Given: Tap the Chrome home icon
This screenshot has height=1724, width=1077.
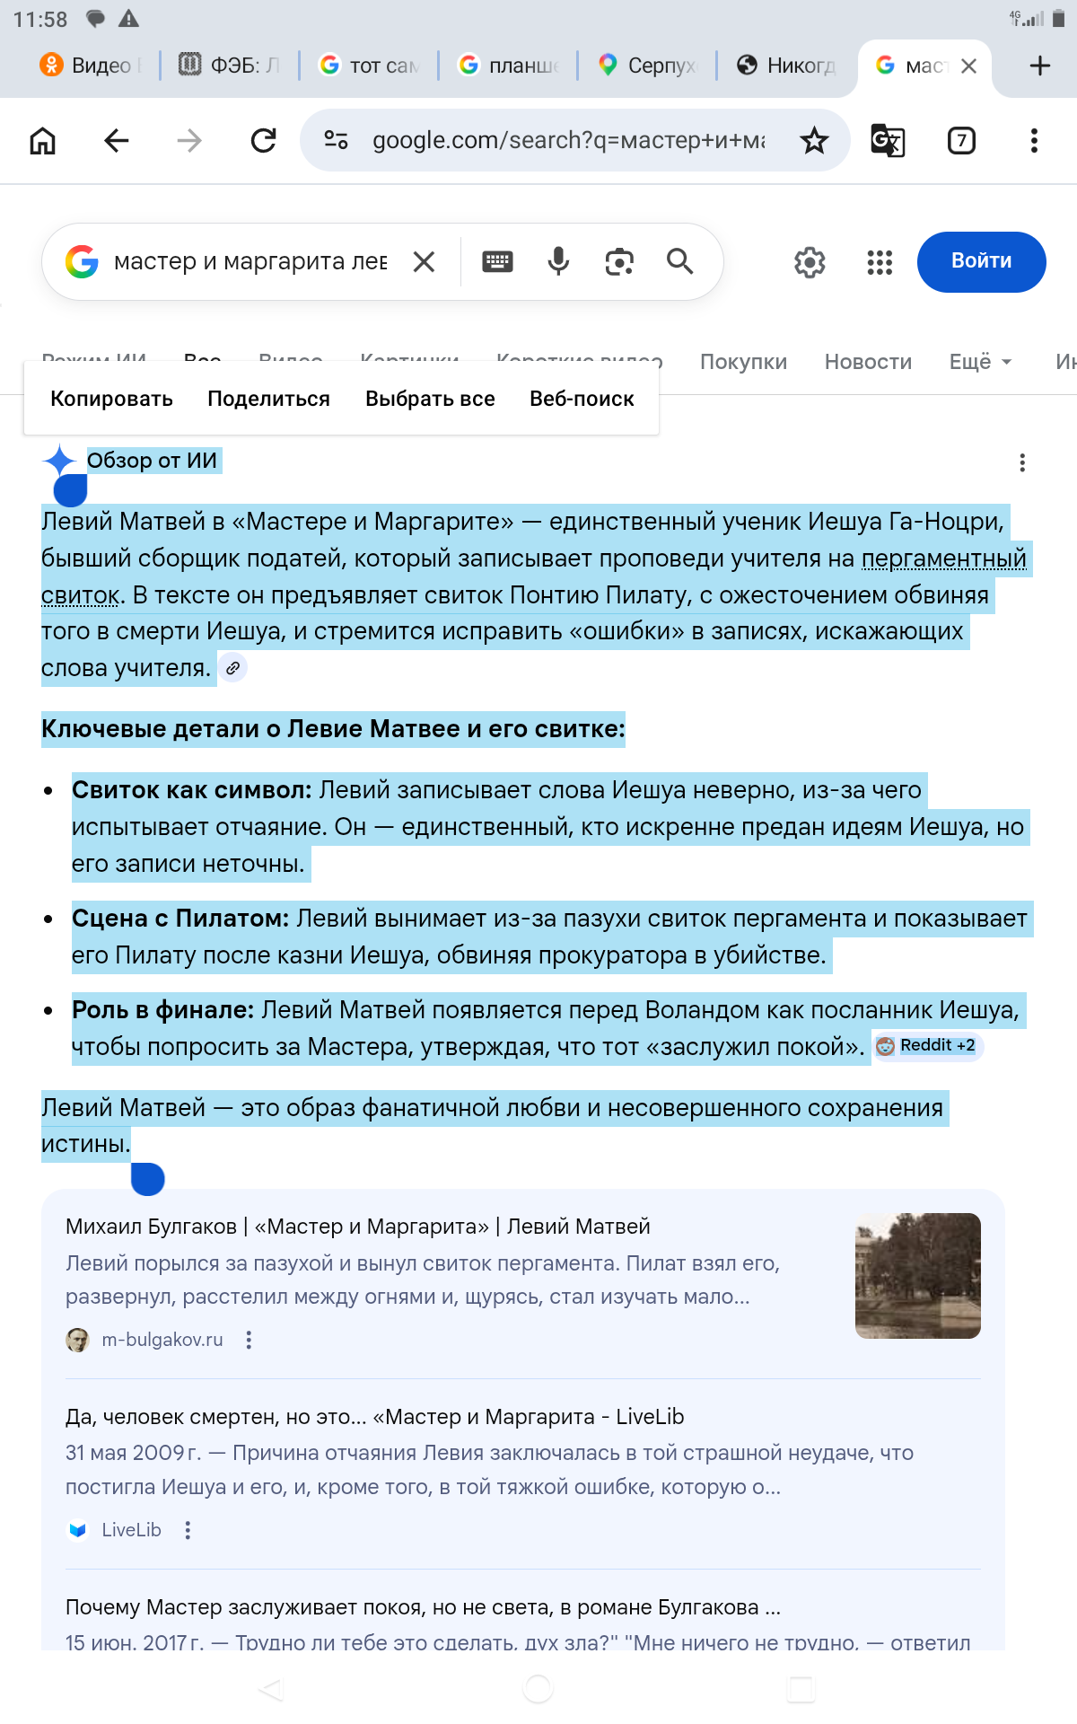Looking at the screenshot, I should coord(42,141).
